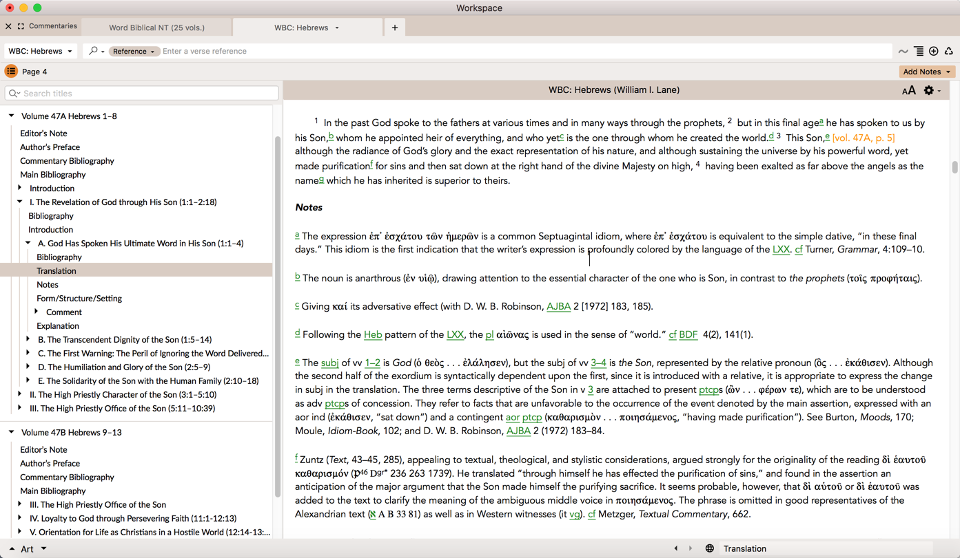Expand the Comment node
Image resolution: width=960 pixels, height=558 pixels.
click(37, 312)
